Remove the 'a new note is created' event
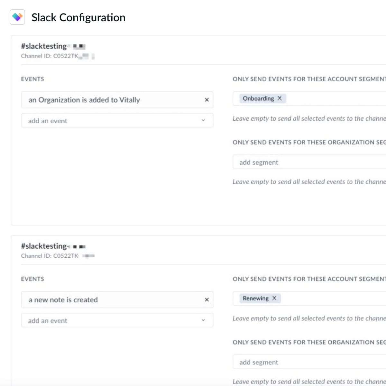The height and width of the screenshot is (386, 386). pyautogui.click(x=207, y=300)
